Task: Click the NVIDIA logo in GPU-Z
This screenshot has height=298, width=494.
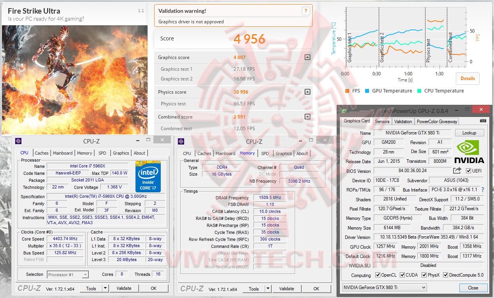Action: click(x=469, y=152)
